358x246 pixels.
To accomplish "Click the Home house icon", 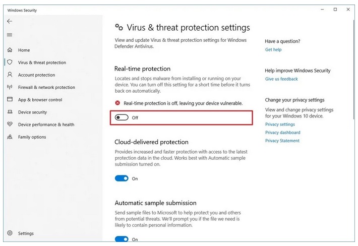I will pos(10,50).
